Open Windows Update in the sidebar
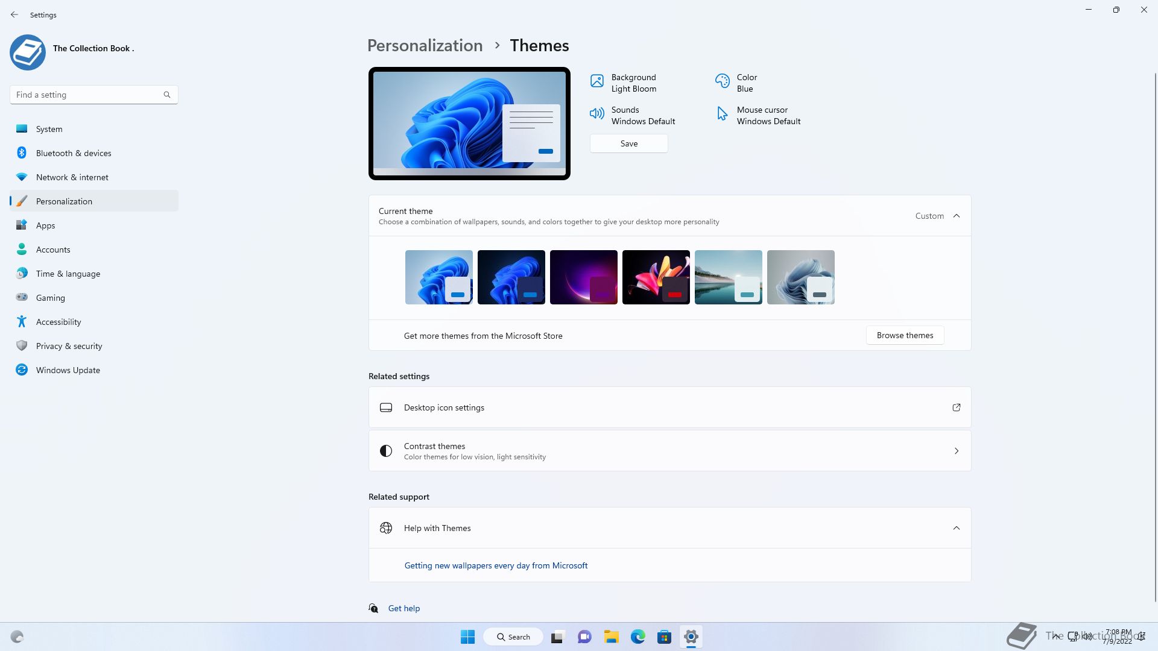Image resolution: width=1158 pixels, height=651 pixels. pos(68,370)
